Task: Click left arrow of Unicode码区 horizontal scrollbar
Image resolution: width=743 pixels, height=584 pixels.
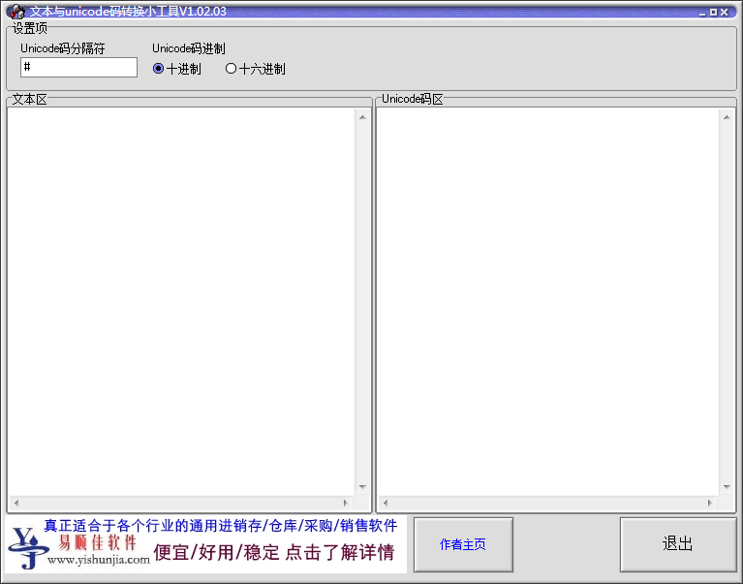Action: pos(386,503)
